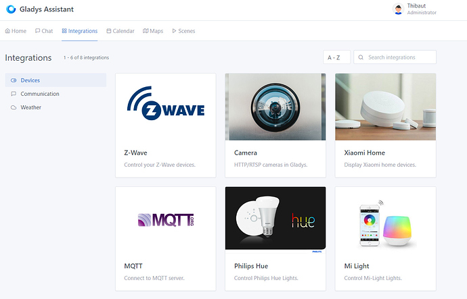Click the MQTT logo image
This screenshot has width=467, height=299.
tap(166, 220)
